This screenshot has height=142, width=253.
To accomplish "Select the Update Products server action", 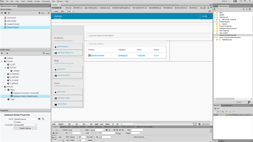I will coord(13,24).
